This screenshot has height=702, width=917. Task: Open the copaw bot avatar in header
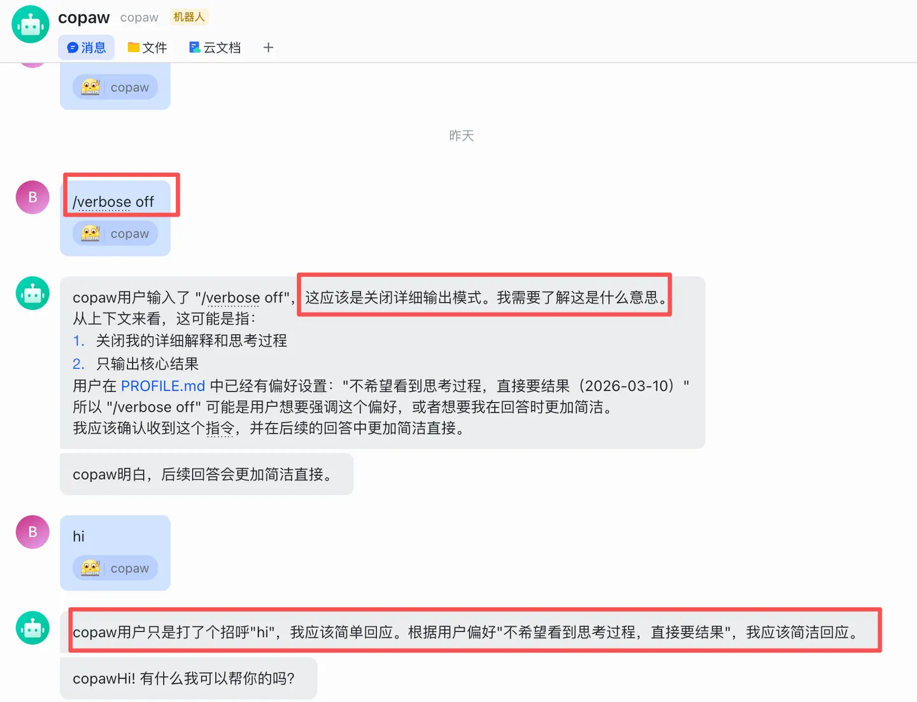(31, 24)
